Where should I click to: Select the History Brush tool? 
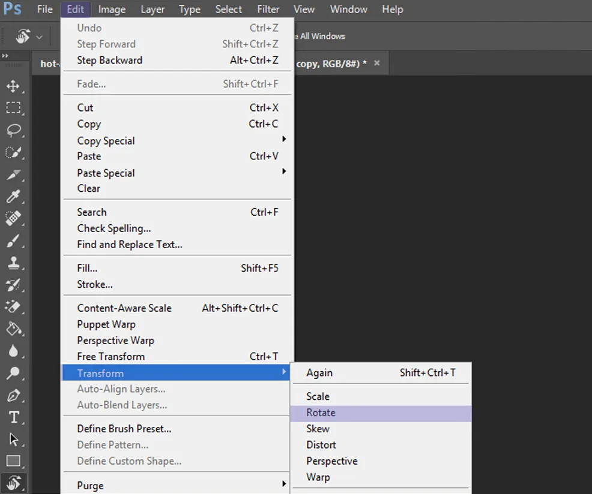tap(13, 285)
